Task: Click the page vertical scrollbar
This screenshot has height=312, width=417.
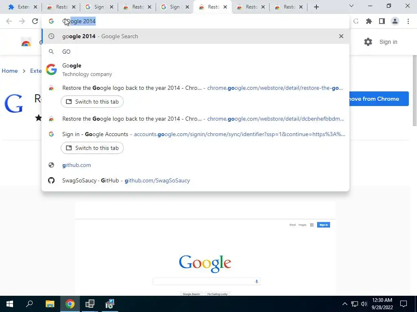Action: pos(415,90)
